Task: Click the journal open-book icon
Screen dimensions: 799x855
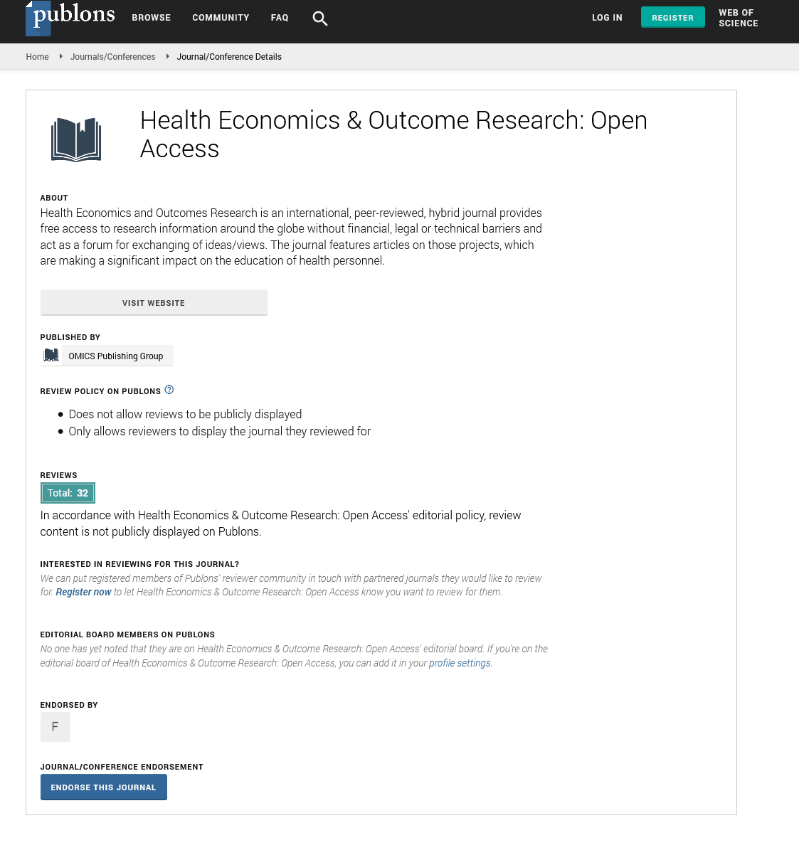Action: 76,139
